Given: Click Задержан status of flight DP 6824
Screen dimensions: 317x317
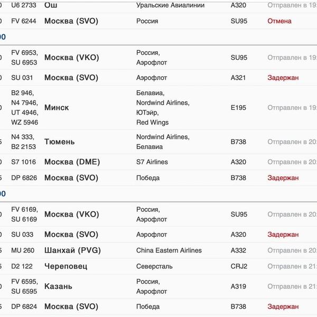Looking at the screenshot, I should 283,306.
